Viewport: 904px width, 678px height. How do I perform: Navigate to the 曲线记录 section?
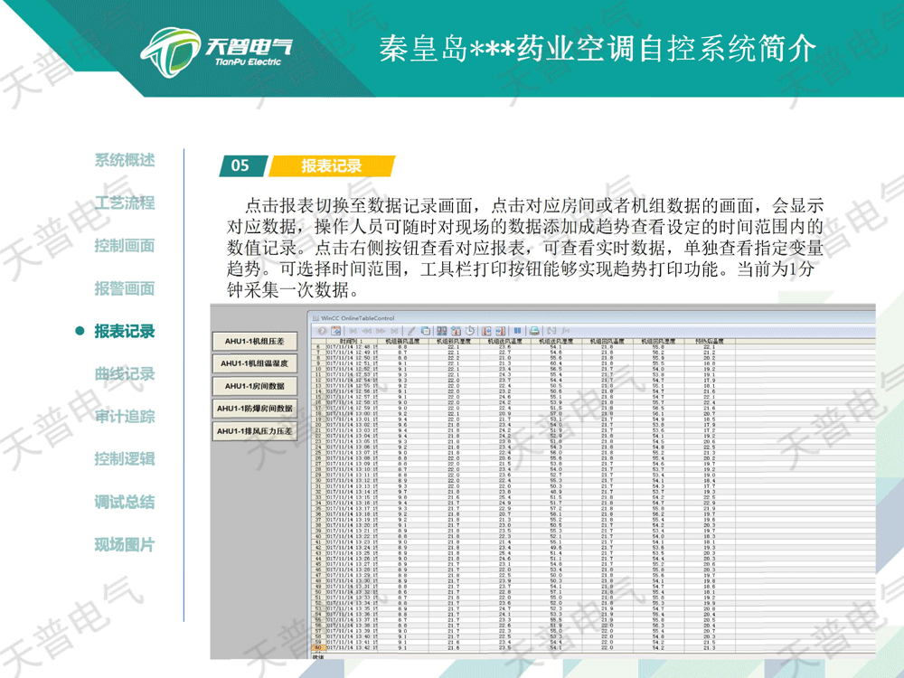[125, 373]
